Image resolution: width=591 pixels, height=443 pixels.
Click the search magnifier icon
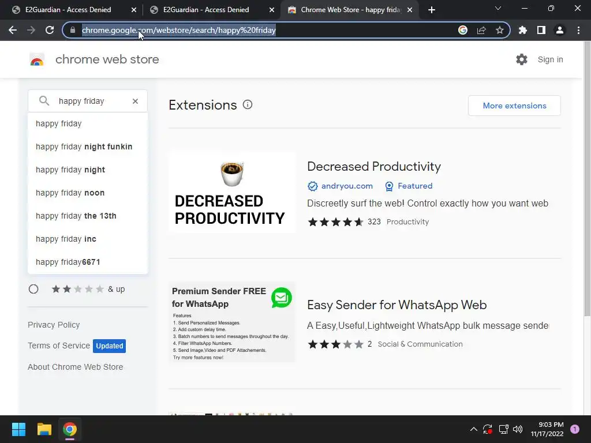pos(44,101)
